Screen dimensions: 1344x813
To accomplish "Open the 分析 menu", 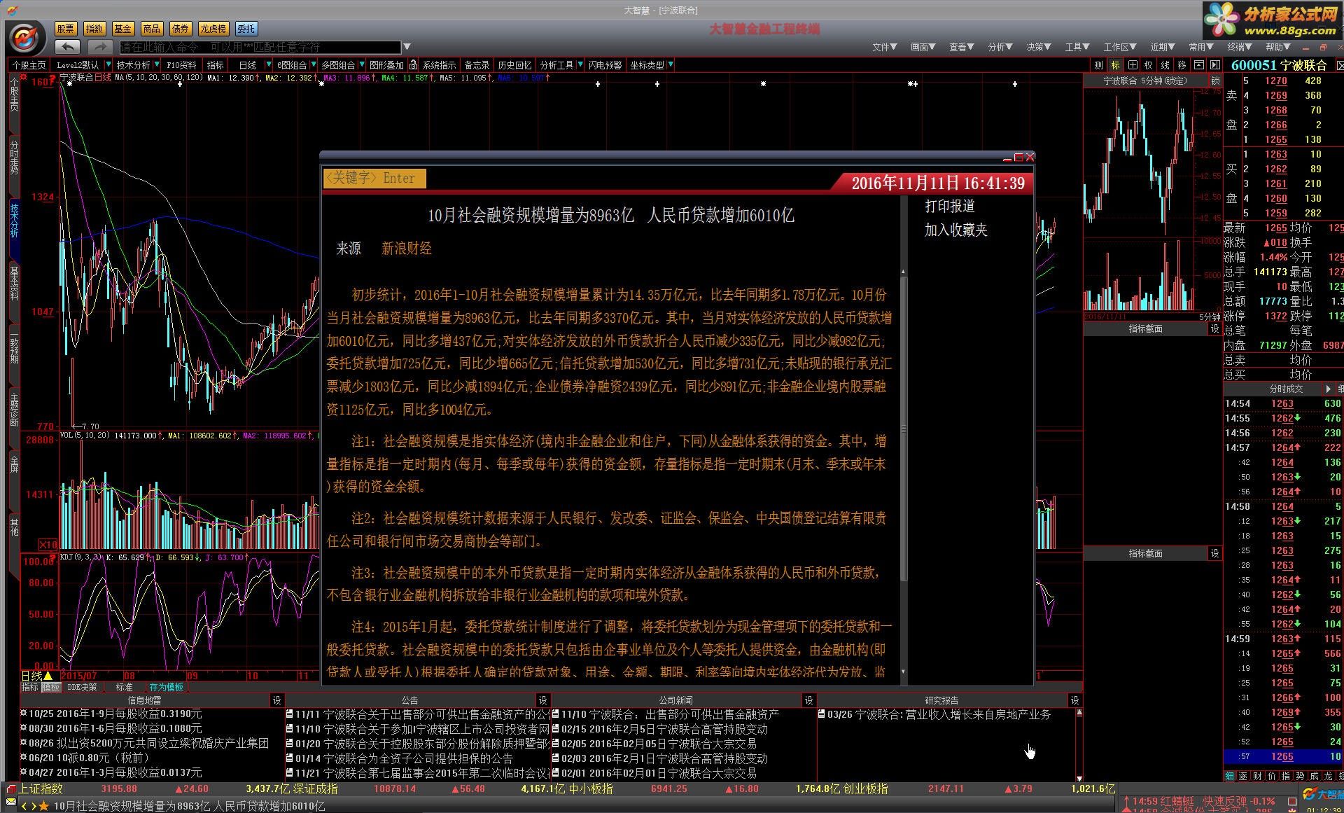I will coord(1000,47).
